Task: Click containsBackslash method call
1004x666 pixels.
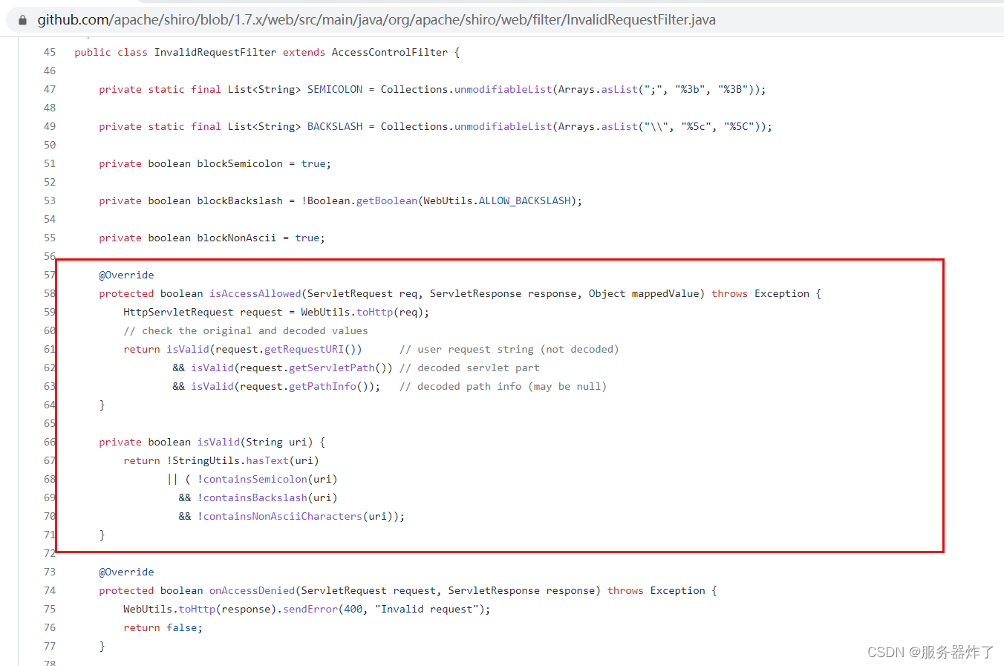Action: pos(255,497)
